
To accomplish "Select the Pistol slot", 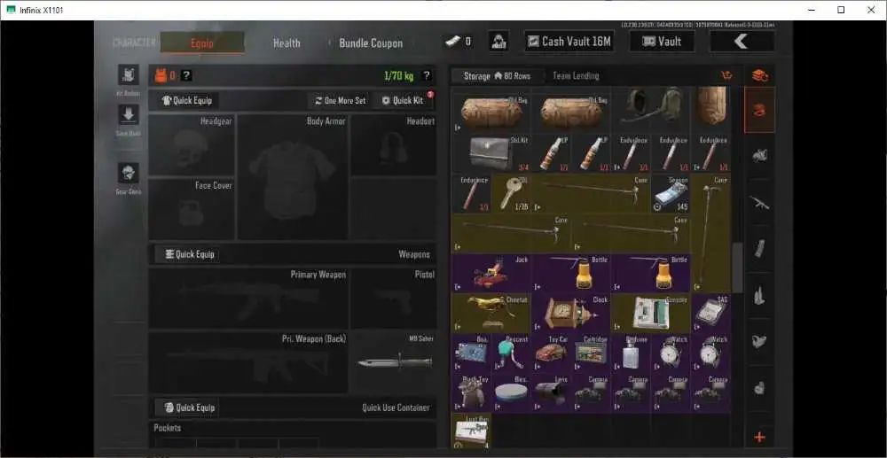I will [x=393, y=299].
